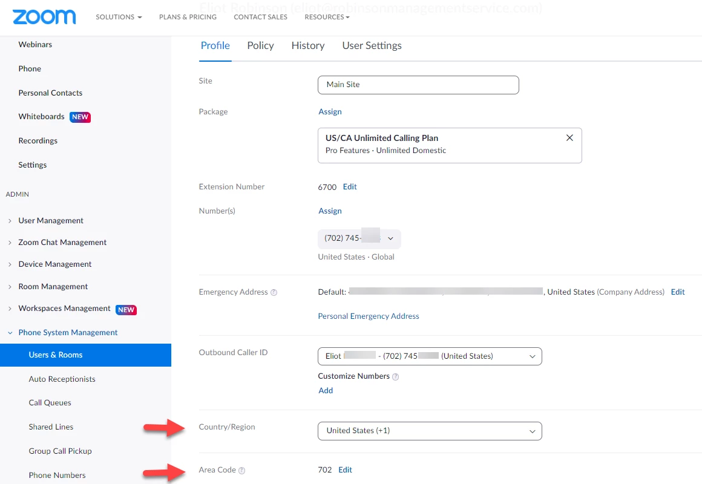The width and height of the screenshot is (702, 484).
Task: Expand Room Management section
Action: (x=10, y=287)
